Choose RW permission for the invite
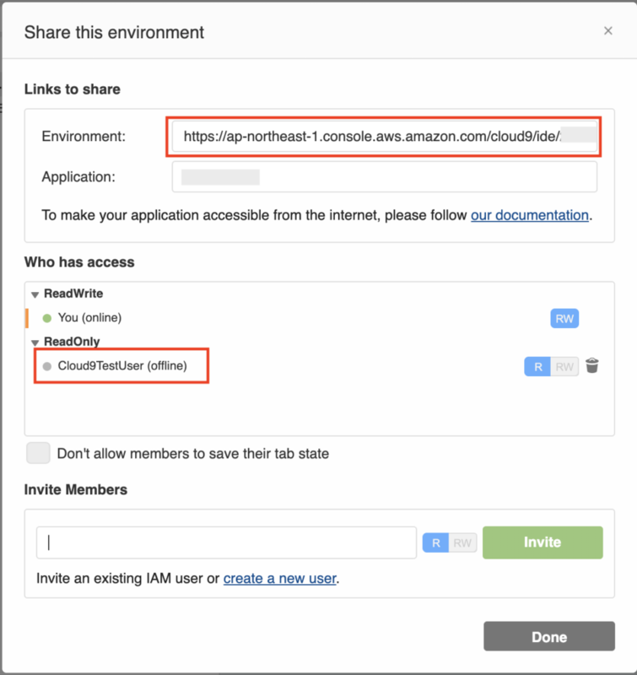 click(462, 543)
